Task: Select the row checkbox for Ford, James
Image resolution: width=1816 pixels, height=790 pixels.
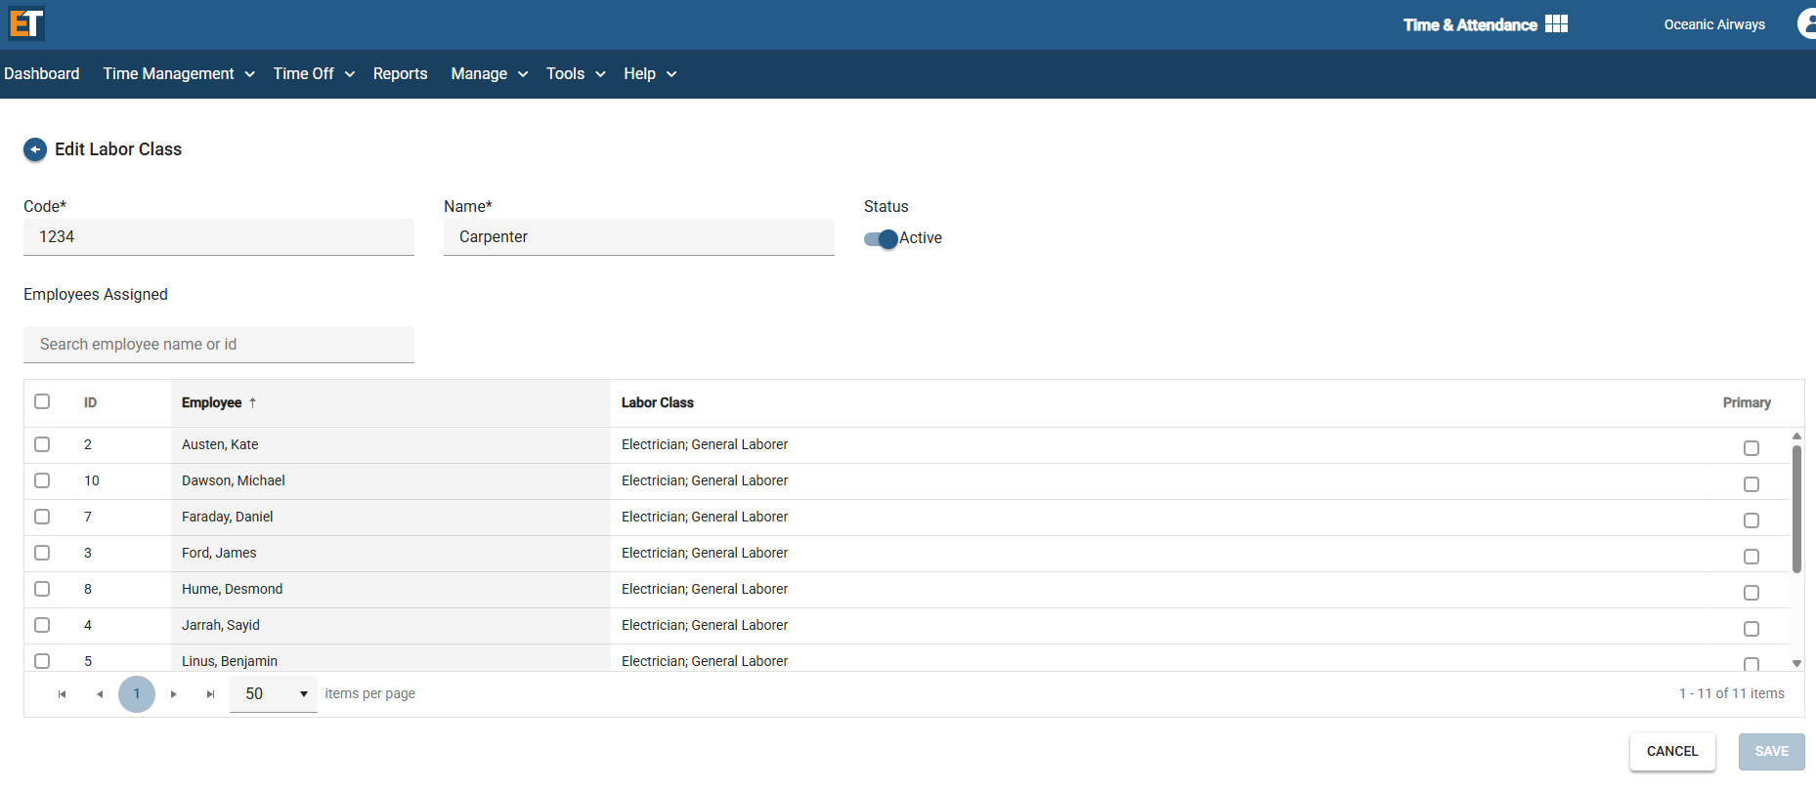Action: tap(42, 553)
